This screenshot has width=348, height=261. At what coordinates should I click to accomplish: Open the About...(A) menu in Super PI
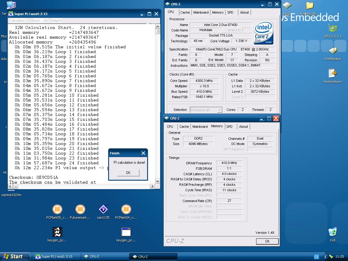pos(39,21)
